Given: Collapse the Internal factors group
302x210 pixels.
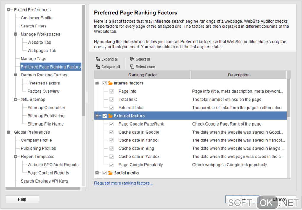Looking at the screenshot, I should pyautogui.click(x=97, y=83).
